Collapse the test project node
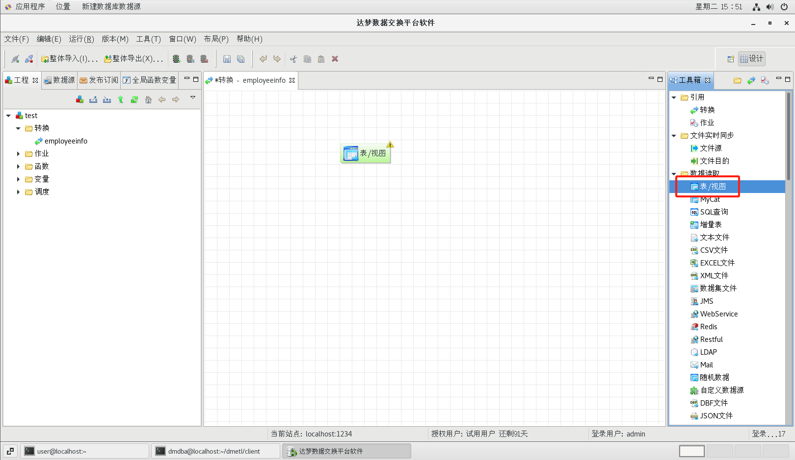Screen dimensions: 795x460 (x=8, y=116)
